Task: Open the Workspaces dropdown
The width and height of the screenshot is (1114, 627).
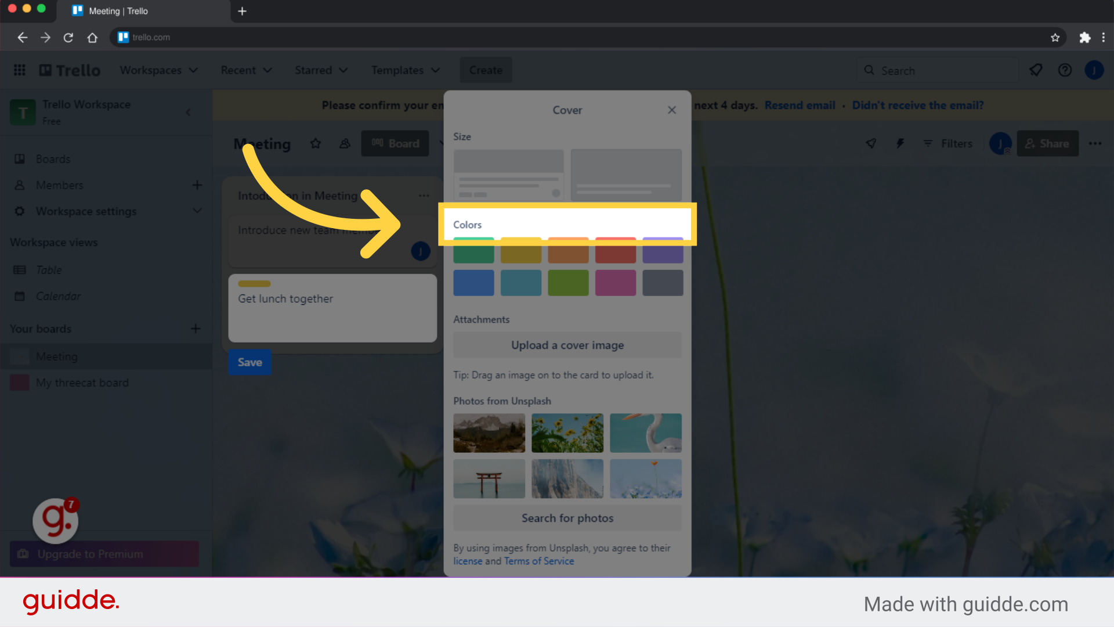Action: 160,70
